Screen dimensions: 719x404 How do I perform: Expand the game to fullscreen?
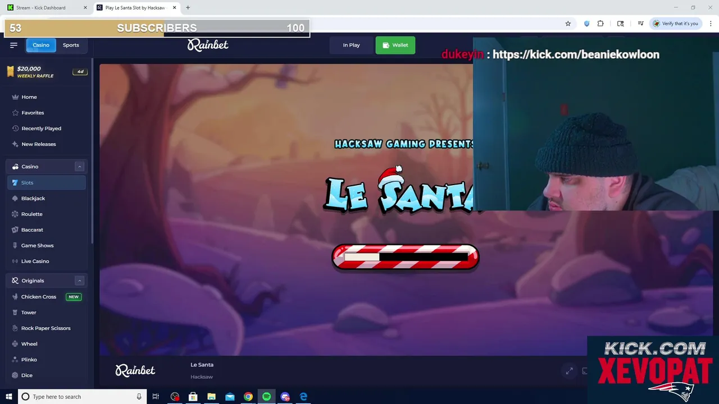569,371
